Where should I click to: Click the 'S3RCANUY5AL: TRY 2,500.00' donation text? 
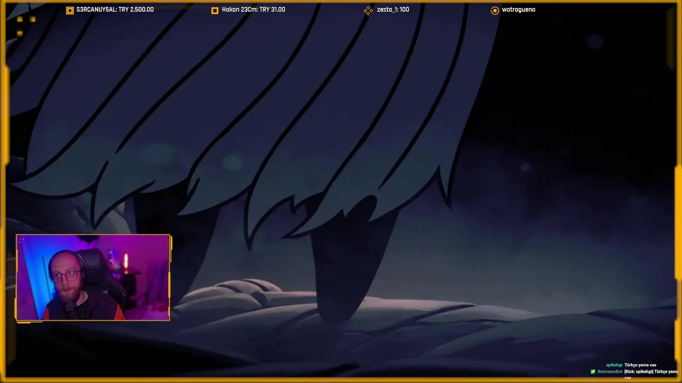point(115,10)
